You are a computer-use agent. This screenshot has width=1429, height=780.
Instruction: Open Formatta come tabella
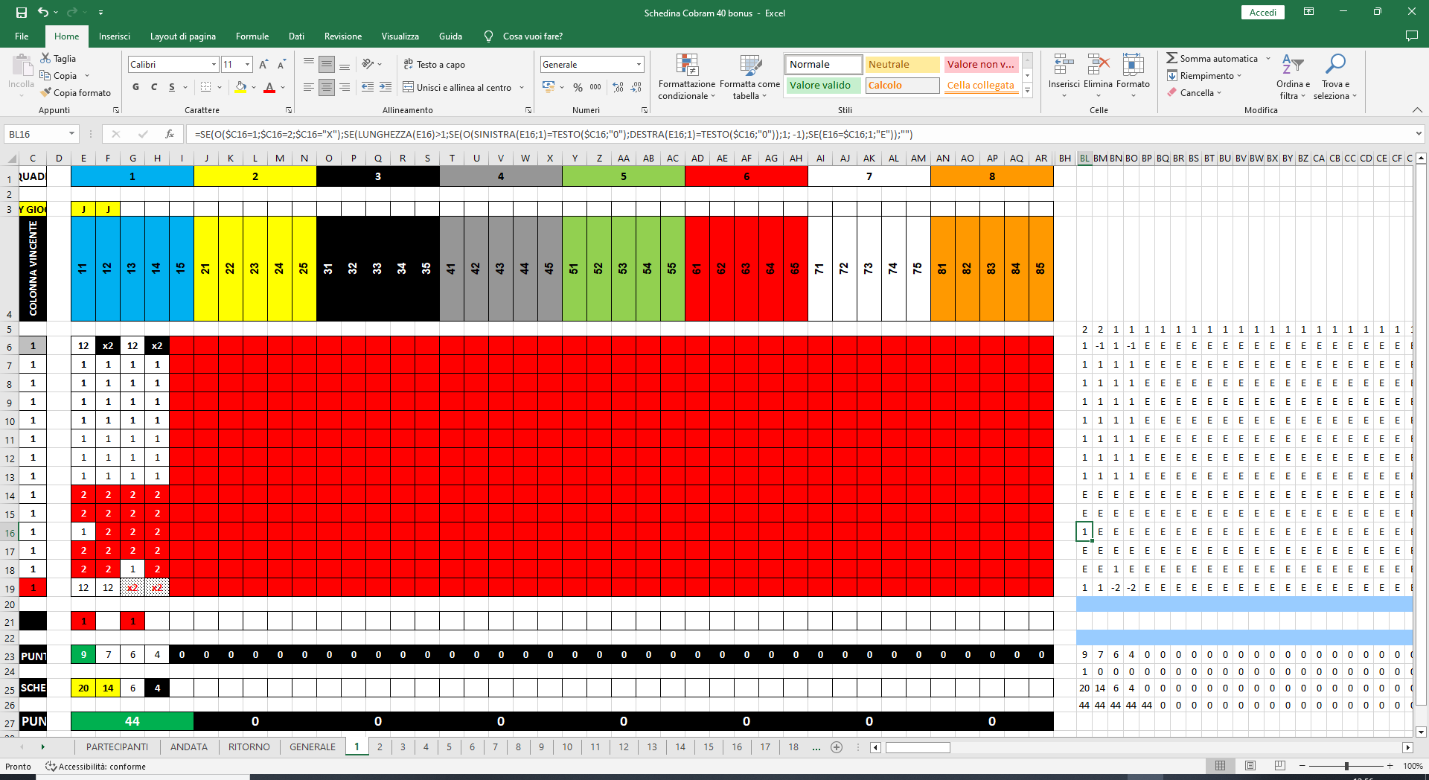click(749, 77)
